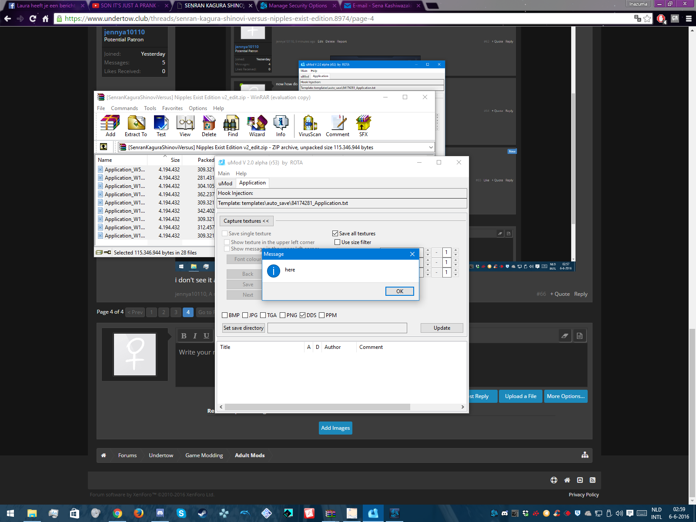Open the WinRAR Find tool
The image size is (696, 522).
[x=232, y=125]
